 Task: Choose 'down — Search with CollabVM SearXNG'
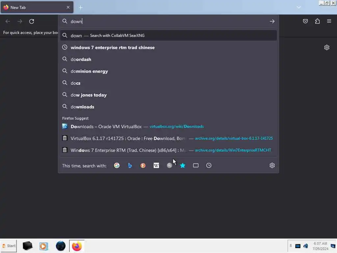click(x=168, y=36)
